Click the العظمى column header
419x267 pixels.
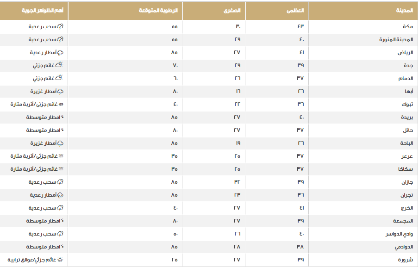coord(295,10)
